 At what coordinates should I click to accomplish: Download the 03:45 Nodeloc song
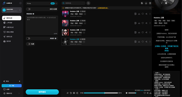139,23
